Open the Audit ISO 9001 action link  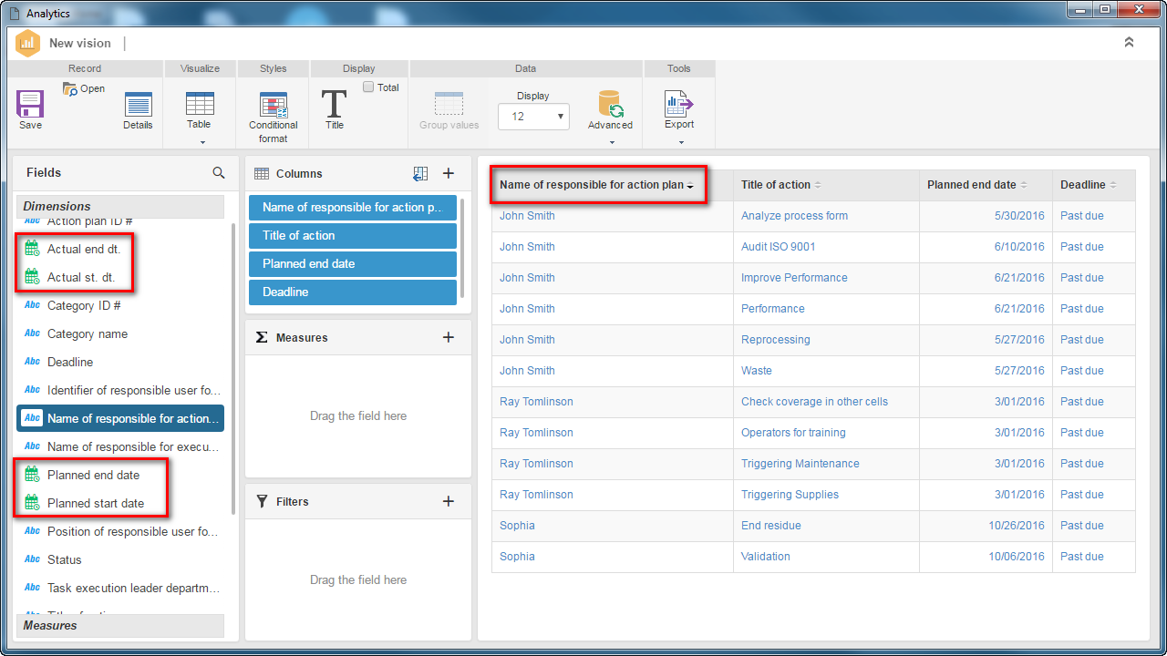[779, 247]
